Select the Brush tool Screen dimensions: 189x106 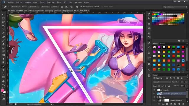[x=3, y=41]
